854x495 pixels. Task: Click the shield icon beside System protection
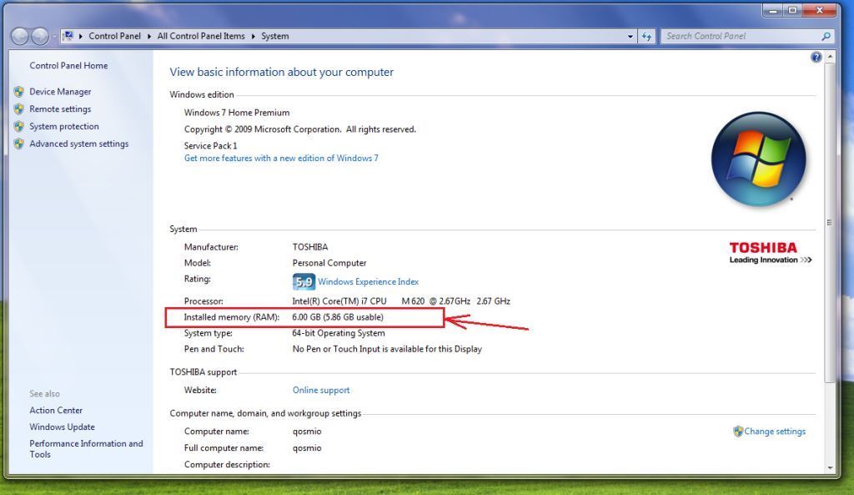click(19, 127)
